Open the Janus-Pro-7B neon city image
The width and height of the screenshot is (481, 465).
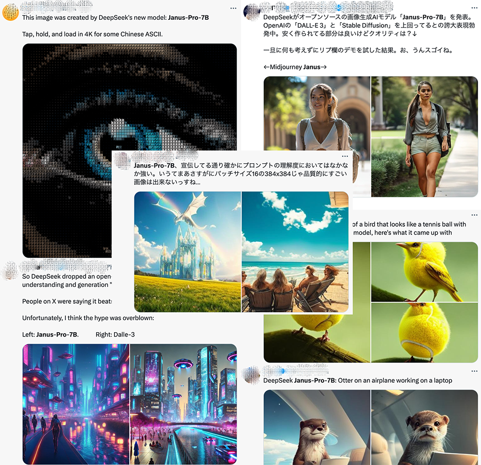coord(76,404)
